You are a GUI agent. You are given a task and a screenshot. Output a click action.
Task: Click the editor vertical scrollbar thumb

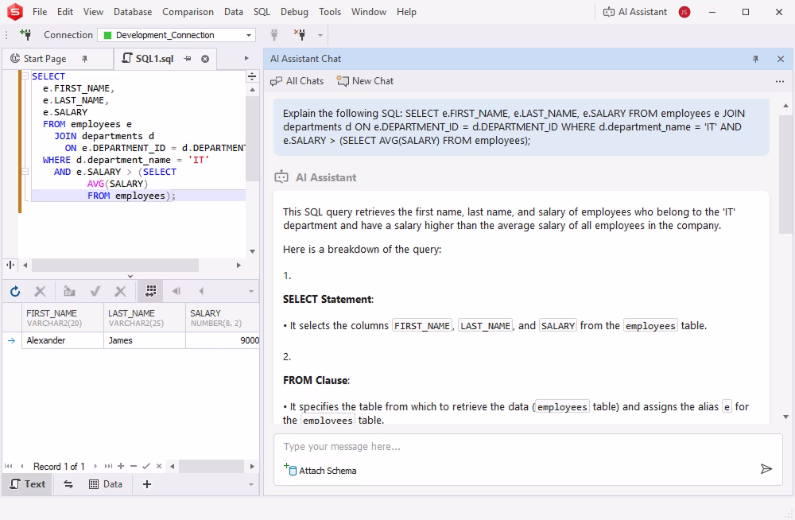[252, 138]
